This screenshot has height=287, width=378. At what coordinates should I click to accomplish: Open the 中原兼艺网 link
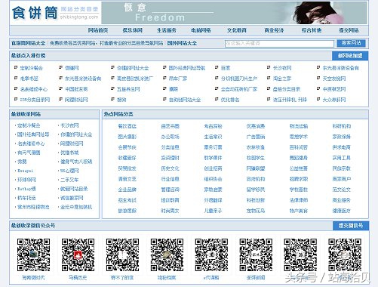(x=334, y=89)
